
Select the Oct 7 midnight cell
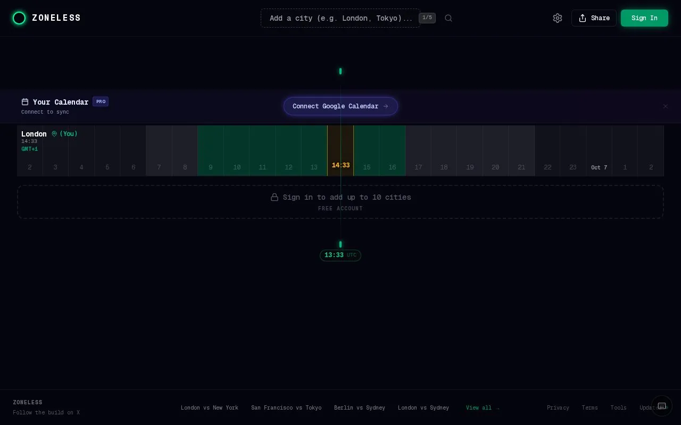[599, 151]
